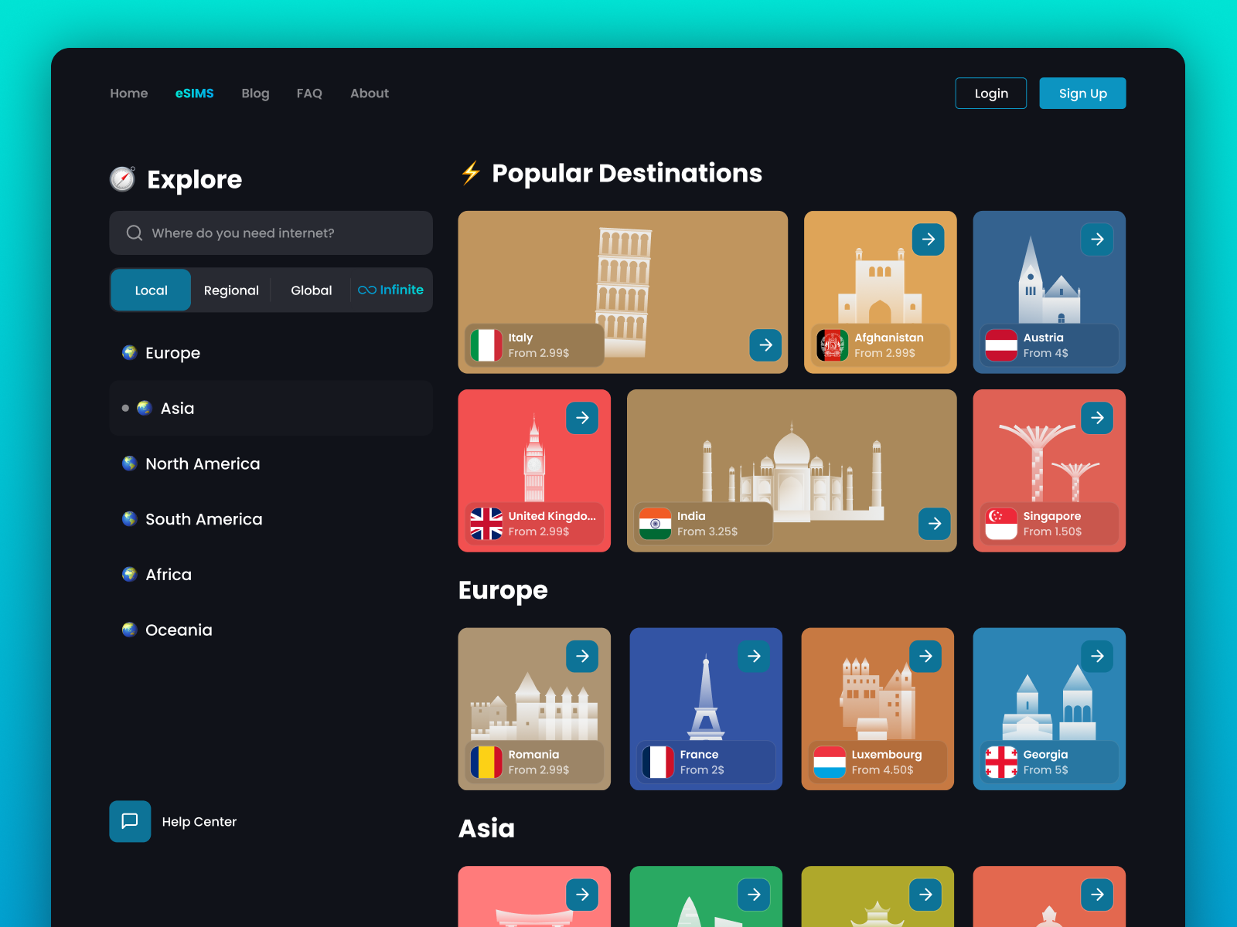Click the compass Explore icon
The width and height of the screenshot is (1237, 927).
123,178
